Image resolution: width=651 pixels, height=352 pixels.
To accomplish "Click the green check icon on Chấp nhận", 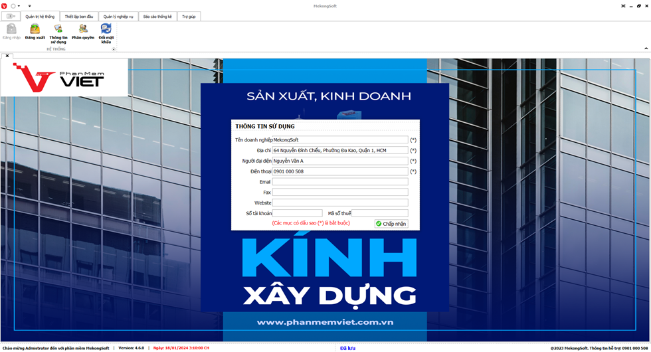I will tap(379, 224).
